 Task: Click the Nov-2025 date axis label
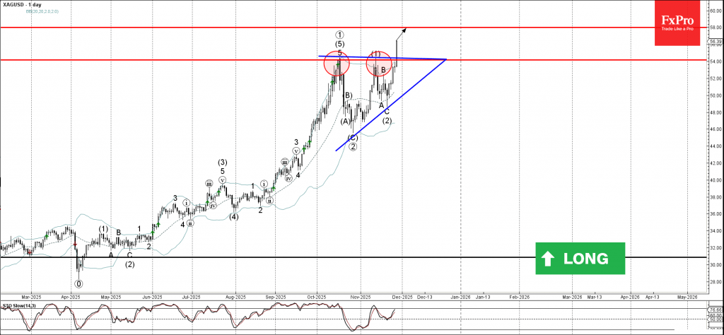(x=361, y=297)
